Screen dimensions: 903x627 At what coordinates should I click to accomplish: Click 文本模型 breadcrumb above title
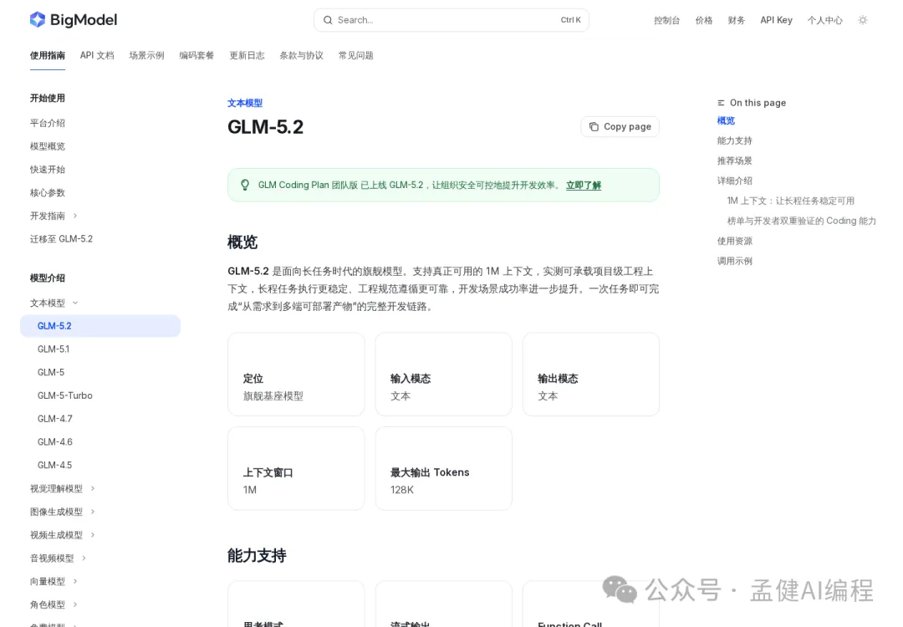click(x=245, y=103)
